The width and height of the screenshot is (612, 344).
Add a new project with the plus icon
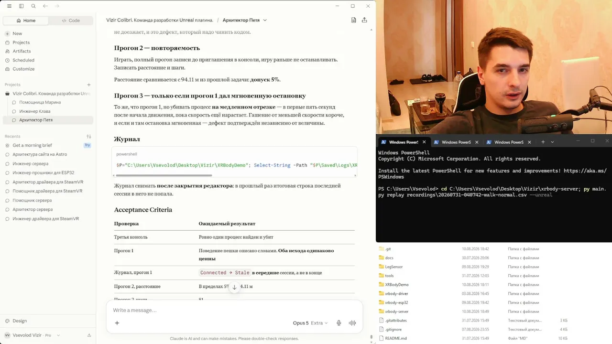click(x=89, y=85)
